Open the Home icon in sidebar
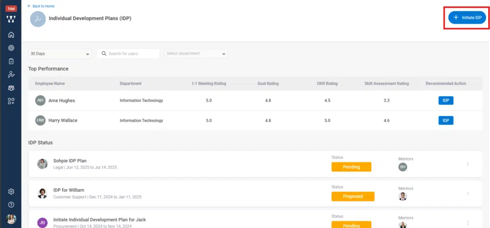490x228 pixels. click(x=11, y=34)
